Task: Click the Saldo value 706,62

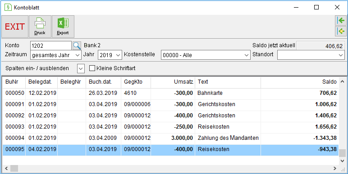Action: (328, 93)
